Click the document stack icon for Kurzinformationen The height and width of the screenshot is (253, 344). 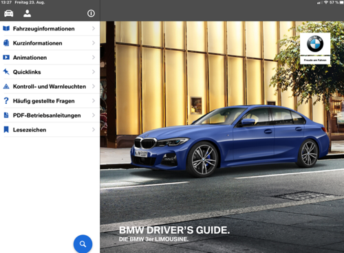[x=6, y=43]
